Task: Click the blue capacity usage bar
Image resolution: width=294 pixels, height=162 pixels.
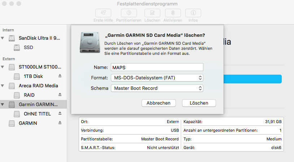Action: click(252, 79)
